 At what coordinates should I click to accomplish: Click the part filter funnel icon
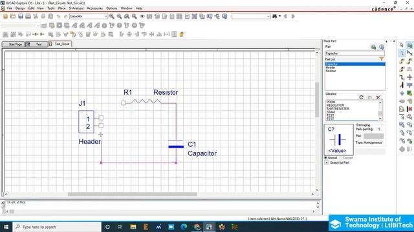click(x=382, y=59)
